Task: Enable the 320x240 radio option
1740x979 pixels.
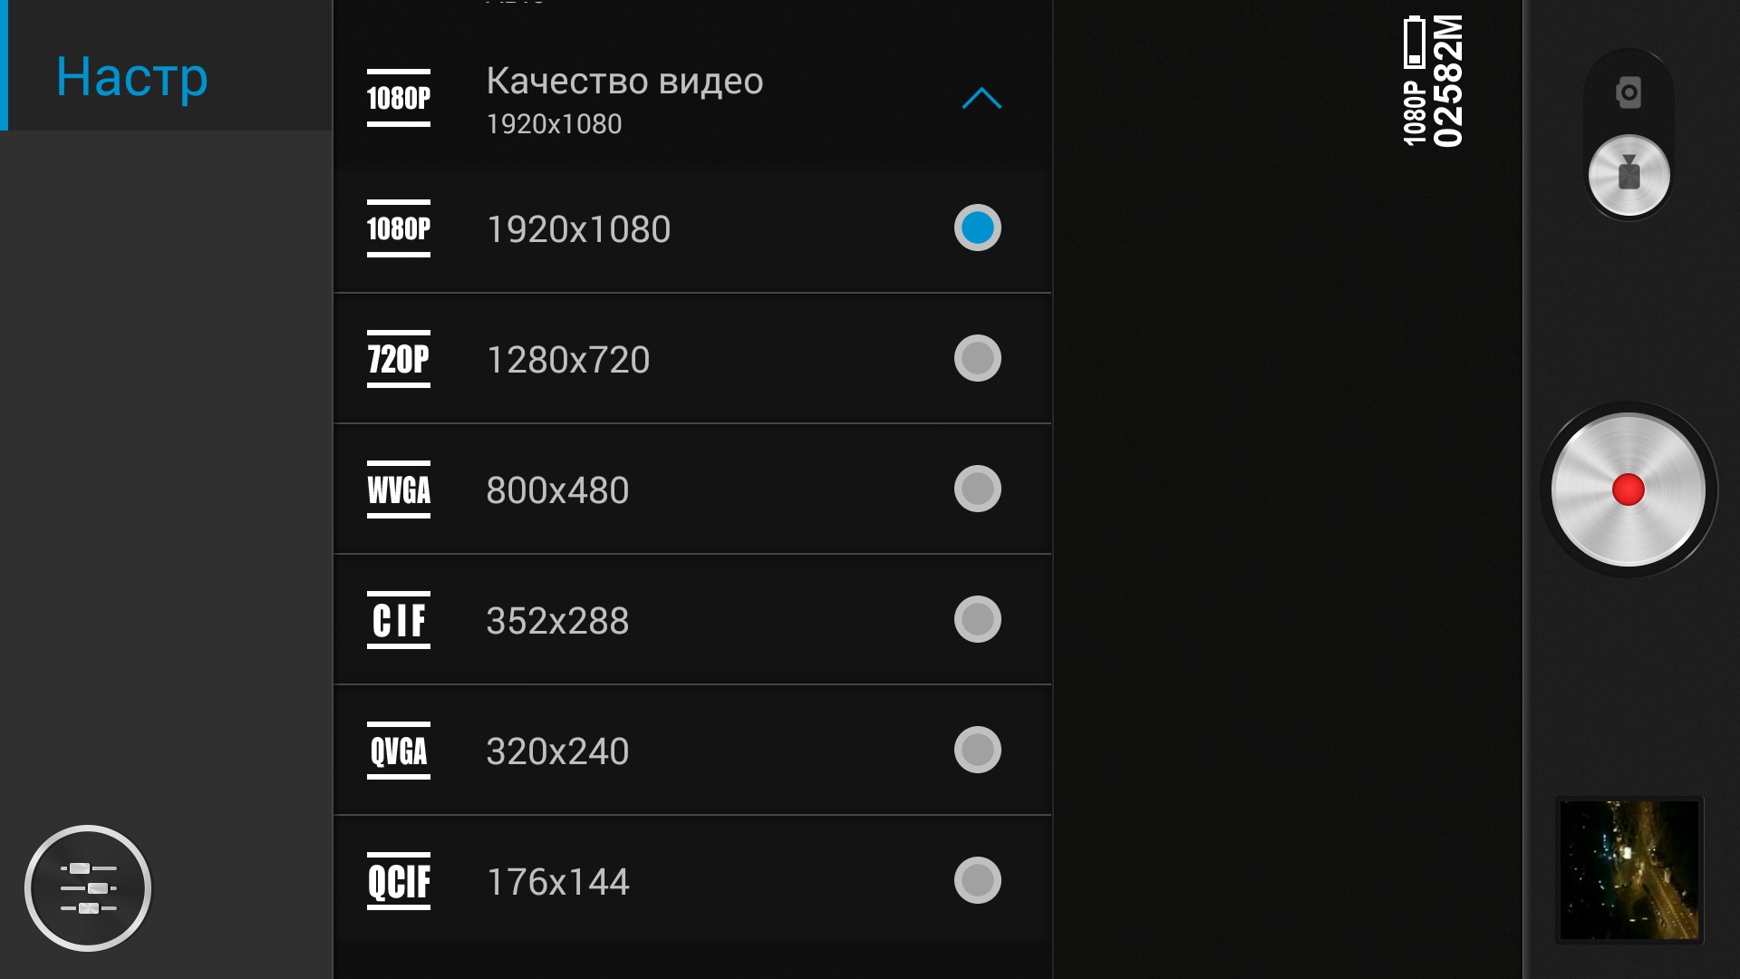Action: [x=977, y=750]
